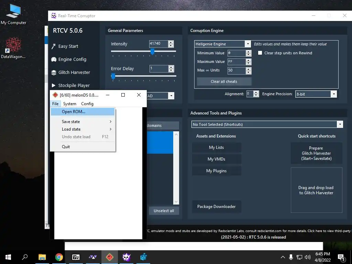
Task: Increase Intensity with up spinner
Action: click(x=171, y=42)
